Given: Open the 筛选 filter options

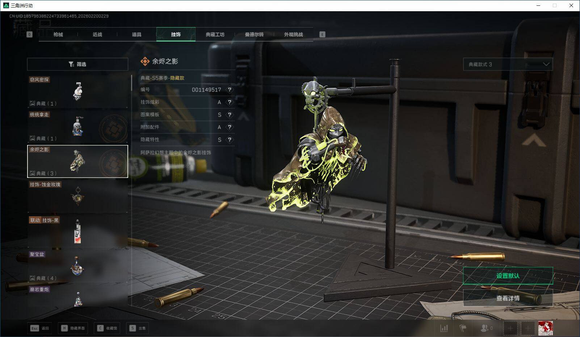Looking at the screenshot, I should [x=77, y=64].
